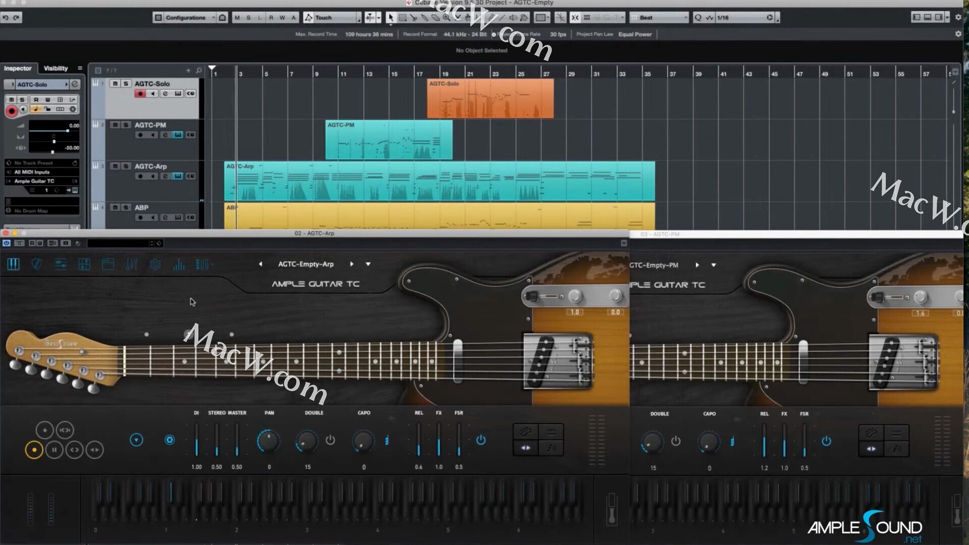The image size is (969, 545).
Task: Toggle Snap on/off in toolbar
Action: click(x=575, y=18)
